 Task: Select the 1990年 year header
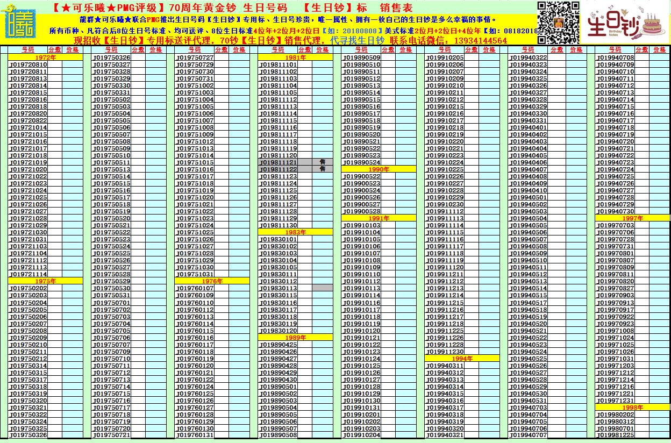click(x=379, y=169)
